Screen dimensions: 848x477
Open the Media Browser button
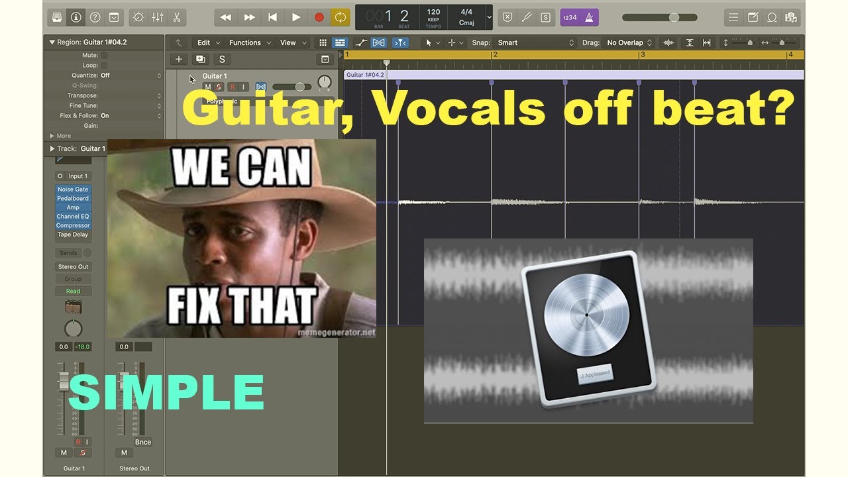(x=790, y=17)
